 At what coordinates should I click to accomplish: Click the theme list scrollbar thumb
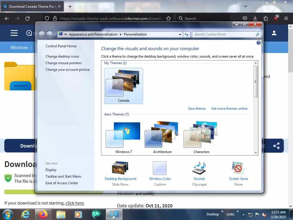[x=256, y=82]
